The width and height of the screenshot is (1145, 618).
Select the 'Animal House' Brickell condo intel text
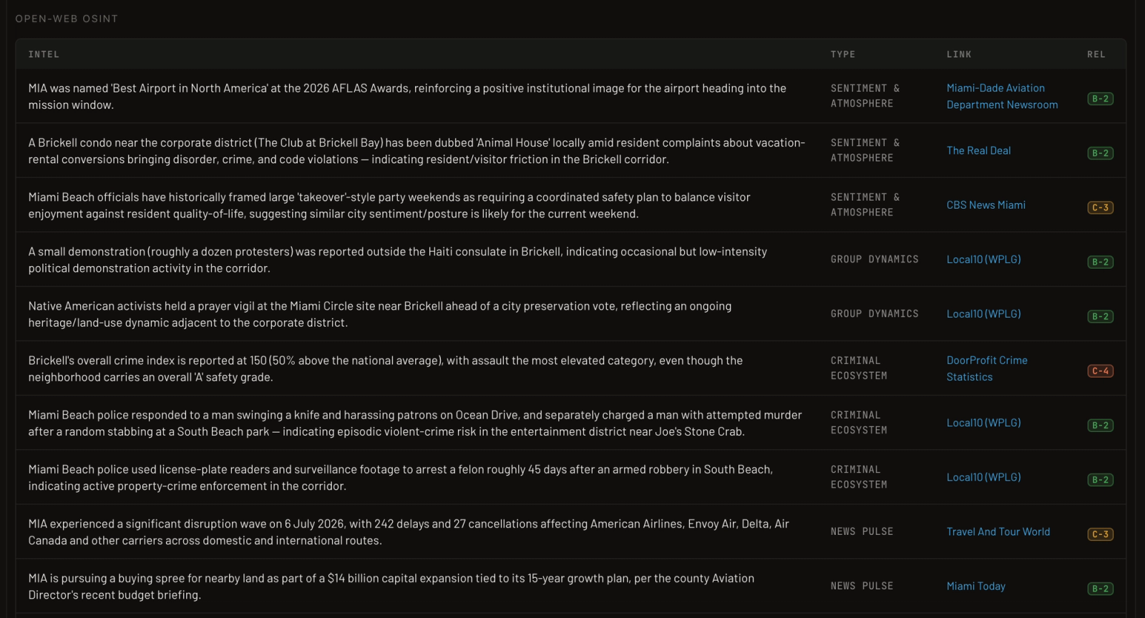[416, 151]
